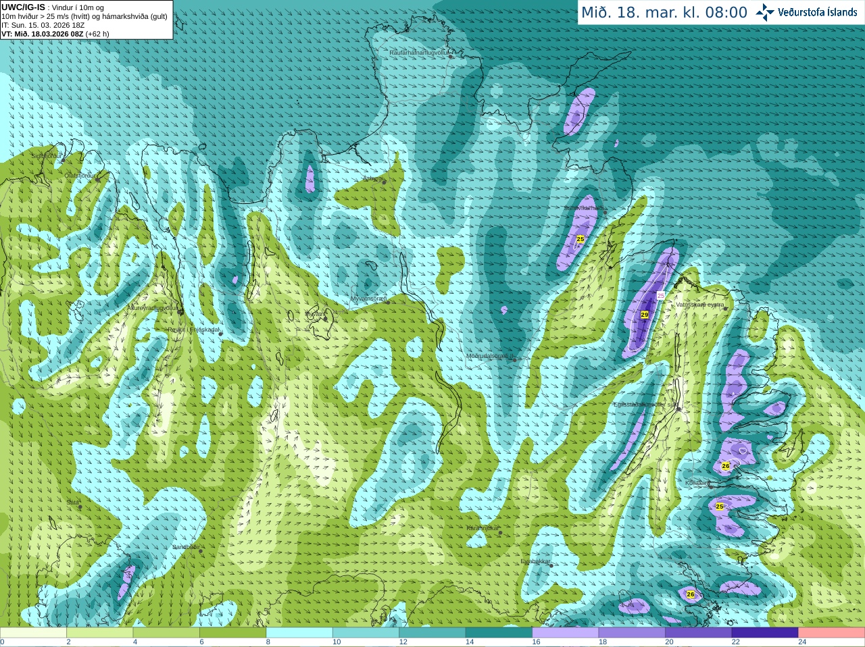Click the 4–6 m/s green legend swatch
Viewport: 865px width, 647px height.
coord(166,633)
